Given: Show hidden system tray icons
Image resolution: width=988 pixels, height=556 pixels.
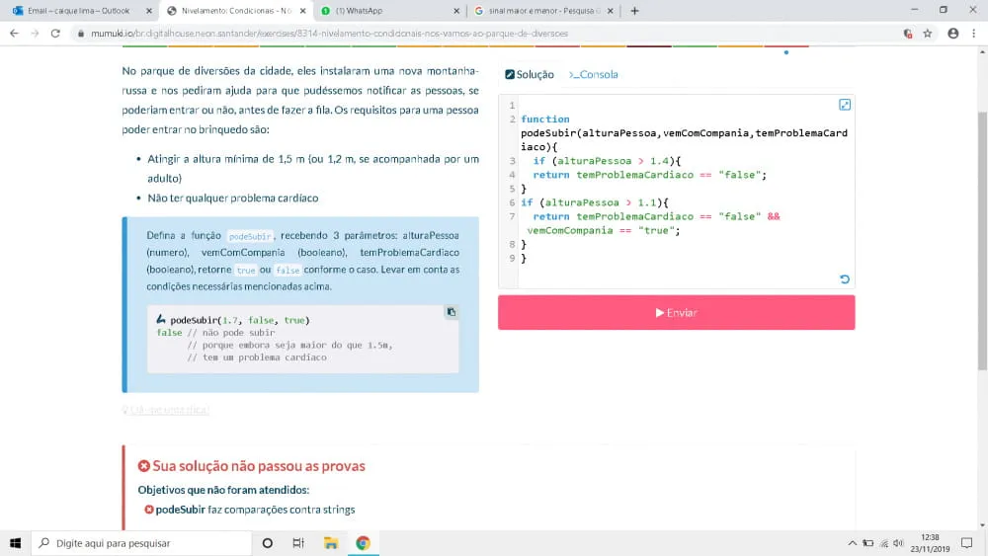Looking at the screenshot, I should pyautogui.click(x=852, y=543).
